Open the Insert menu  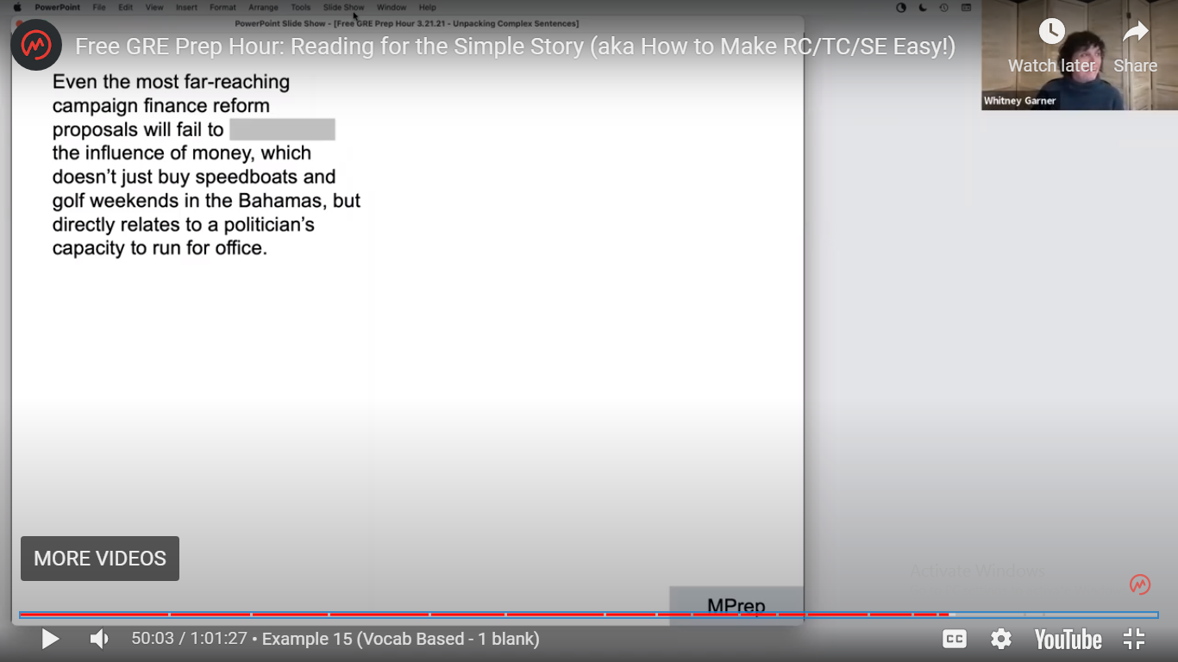coord(186,7)
